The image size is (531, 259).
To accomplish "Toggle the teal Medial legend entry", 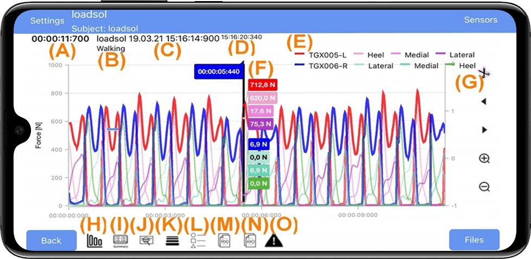I will pos(420,66).
